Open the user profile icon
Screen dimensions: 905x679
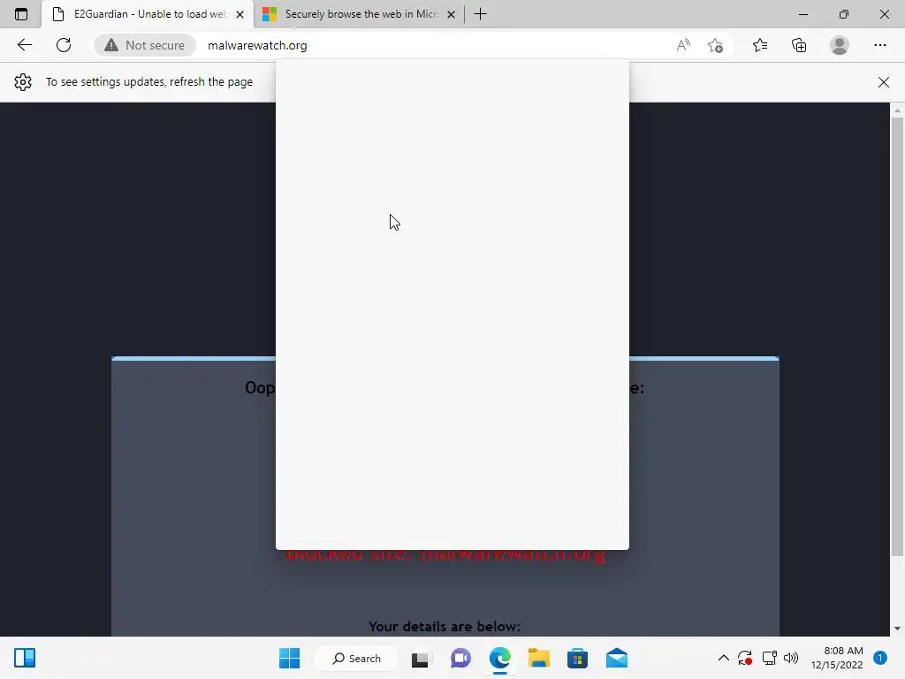pos(840,45)
